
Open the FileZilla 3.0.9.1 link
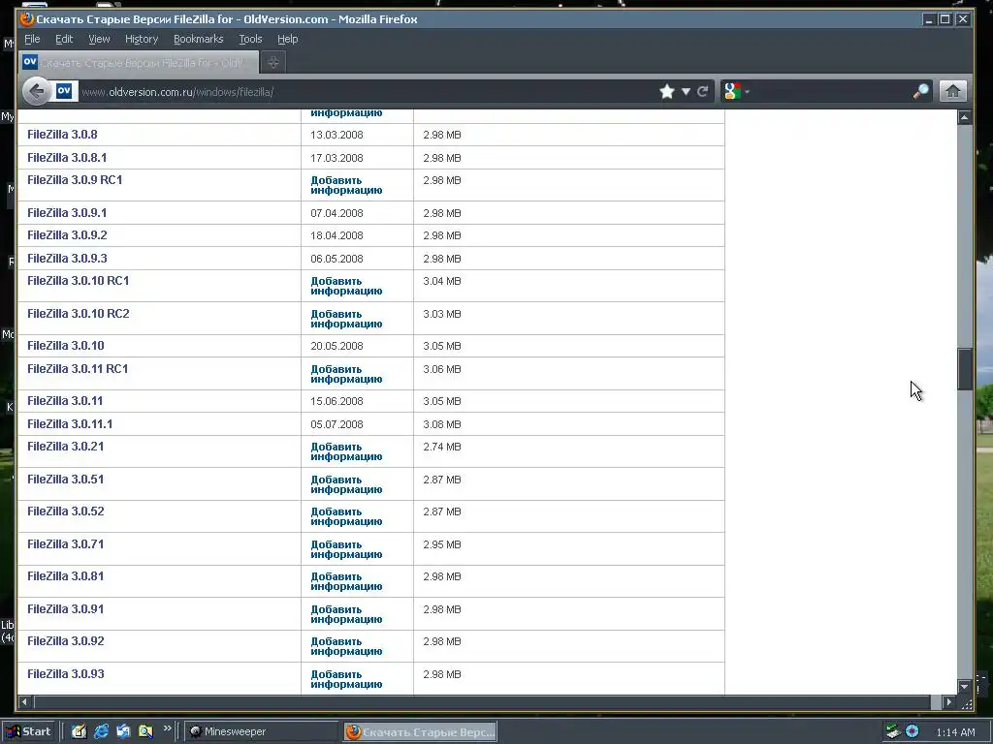tap(67, 212)
